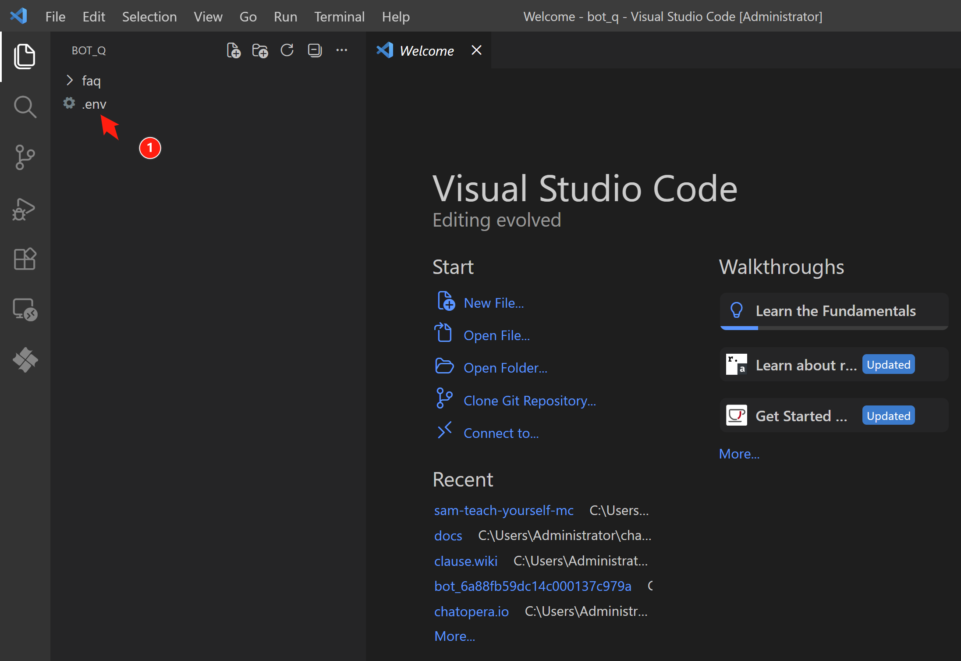This screenshot has width=961, height=661.
Task: Refresh the BOT_Q explorer
Action: coord(287,50)
